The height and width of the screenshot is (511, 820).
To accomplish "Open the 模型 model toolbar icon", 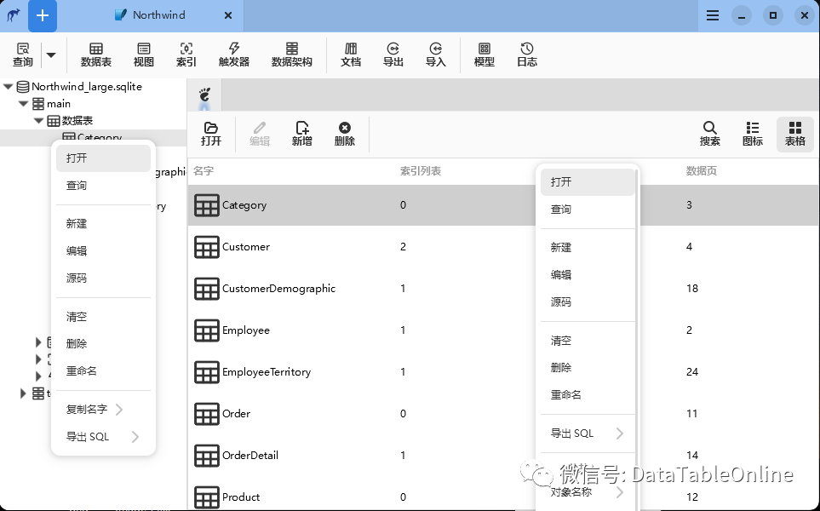I will [485, 55].
